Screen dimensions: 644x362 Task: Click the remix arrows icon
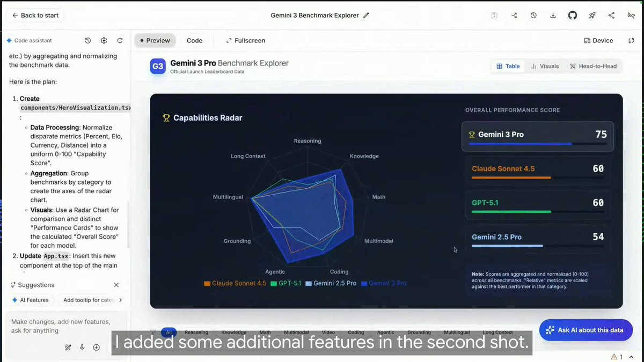pos(514,16)
